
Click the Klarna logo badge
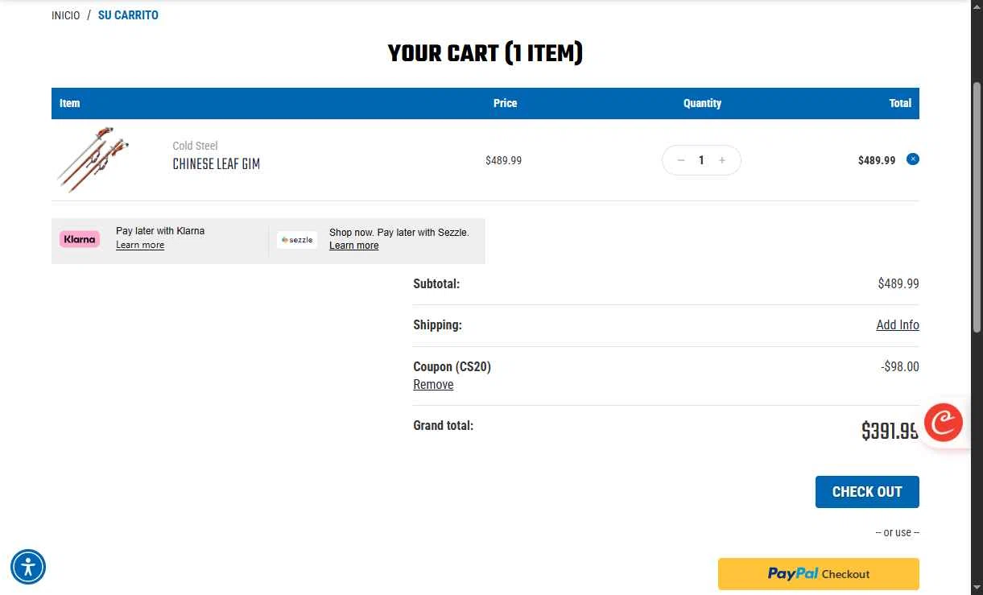click(80, 239)
